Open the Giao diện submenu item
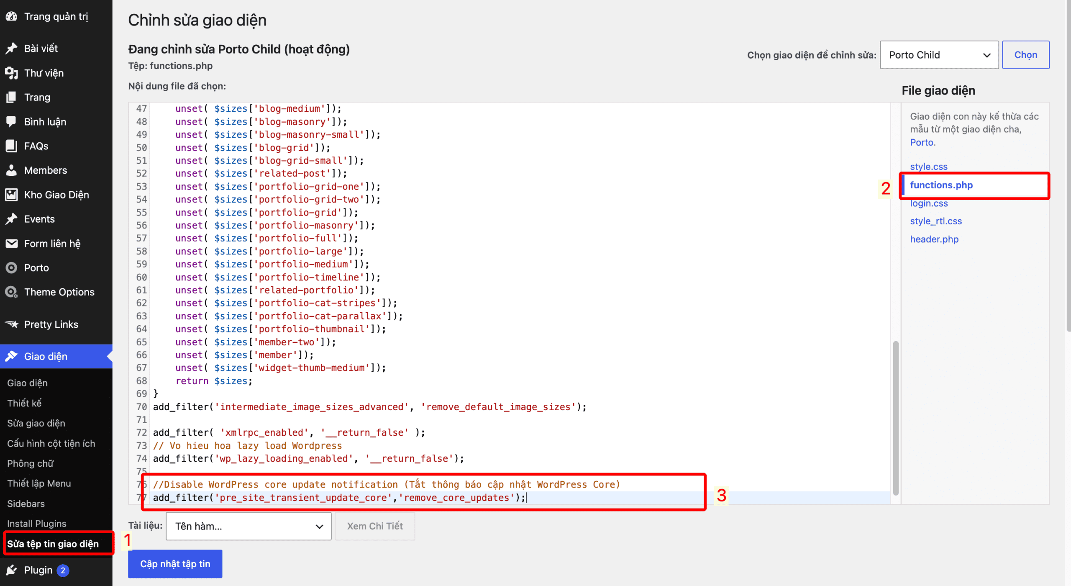The width and height of the screenshot is (1071, 586). 27,383
